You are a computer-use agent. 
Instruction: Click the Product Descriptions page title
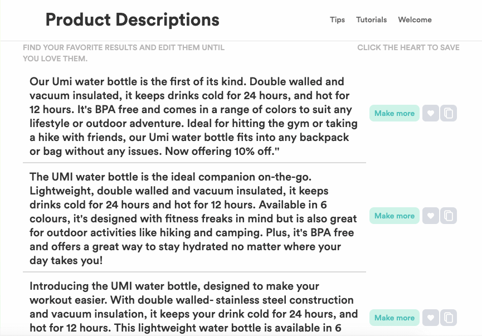(133, 20)
